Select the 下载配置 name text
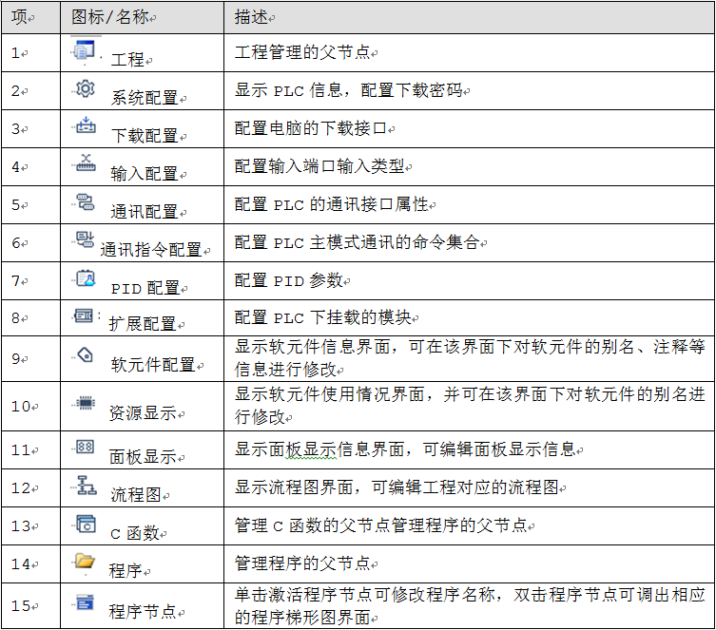Screen dimensions: 716x630 point(145,136)
